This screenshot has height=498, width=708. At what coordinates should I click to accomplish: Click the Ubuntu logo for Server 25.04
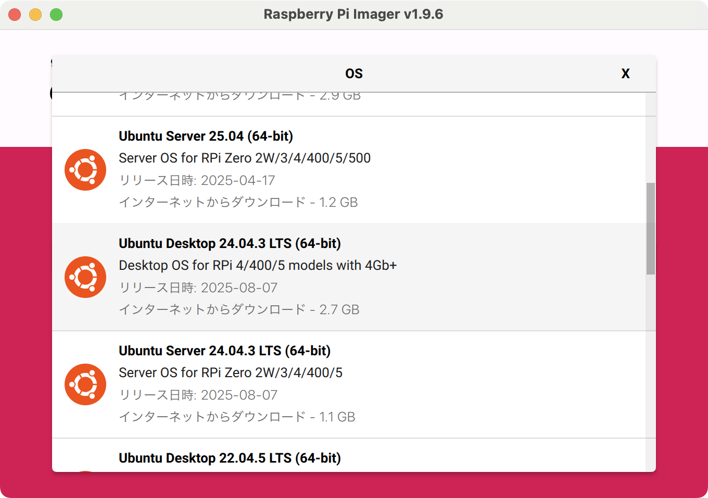coord(85,170)
